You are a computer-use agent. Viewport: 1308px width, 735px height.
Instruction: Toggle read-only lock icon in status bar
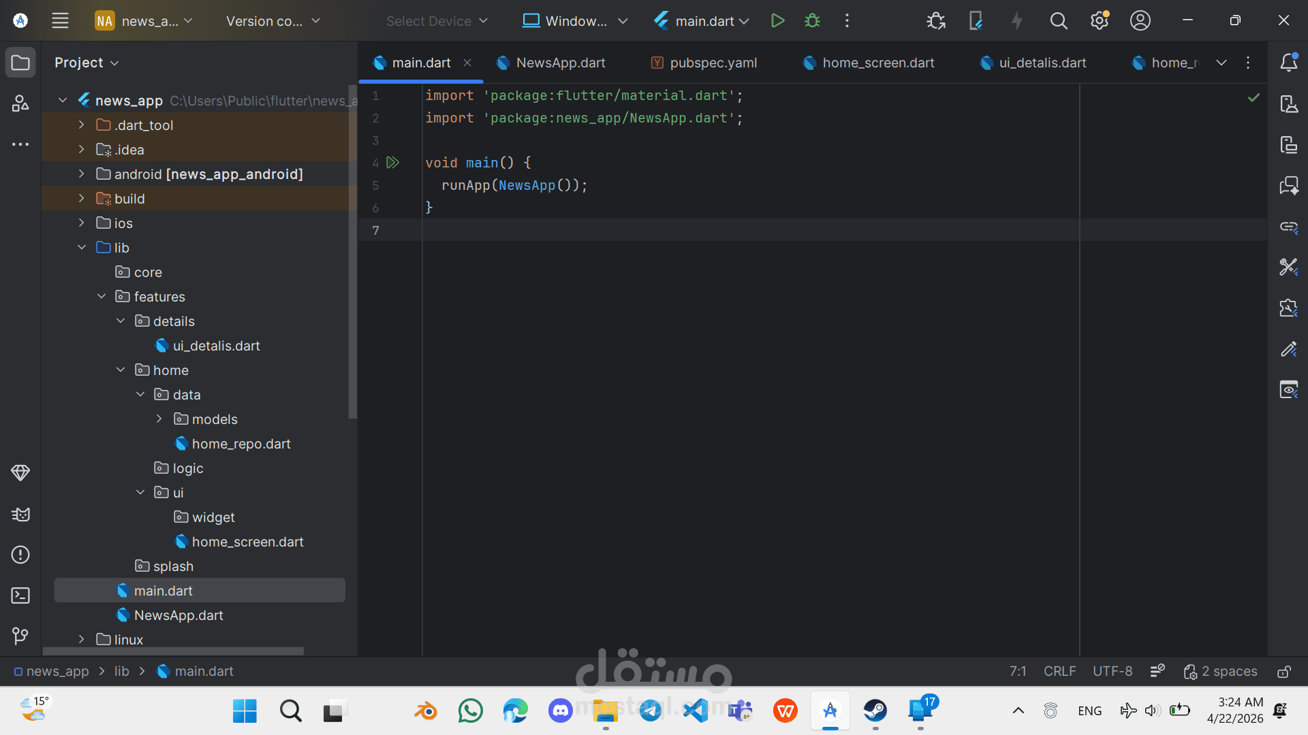(1283, 672)
